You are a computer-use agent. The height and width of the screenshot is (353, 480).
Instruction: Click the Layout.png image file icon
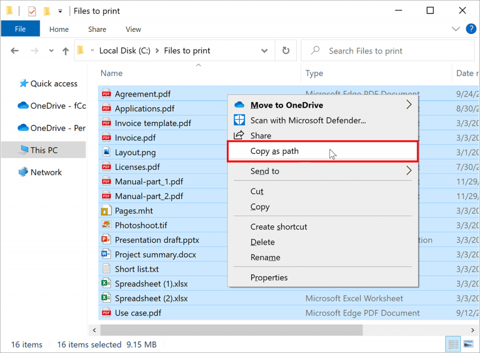tap(106, 152)
